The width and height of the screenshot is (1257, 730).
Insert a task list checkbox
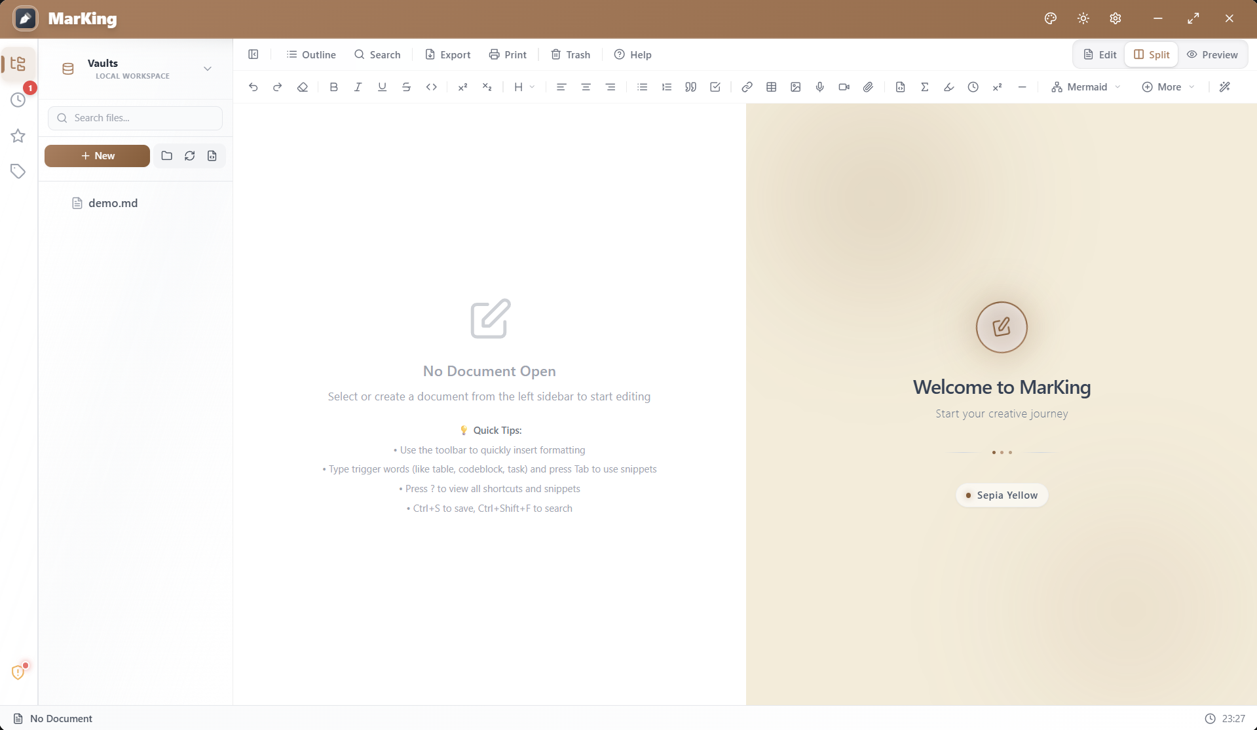(715, 86)
